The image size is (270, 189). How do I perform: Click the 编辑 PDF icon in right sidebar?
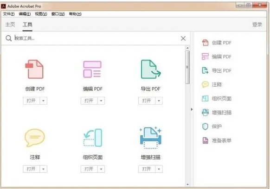(x=205, y=57)
